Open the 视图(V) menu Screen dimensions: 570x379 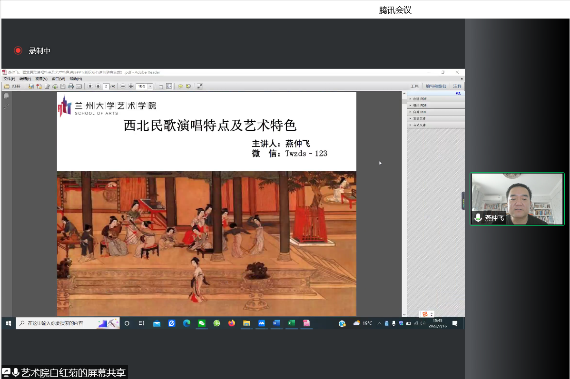(x=41, y=79)
